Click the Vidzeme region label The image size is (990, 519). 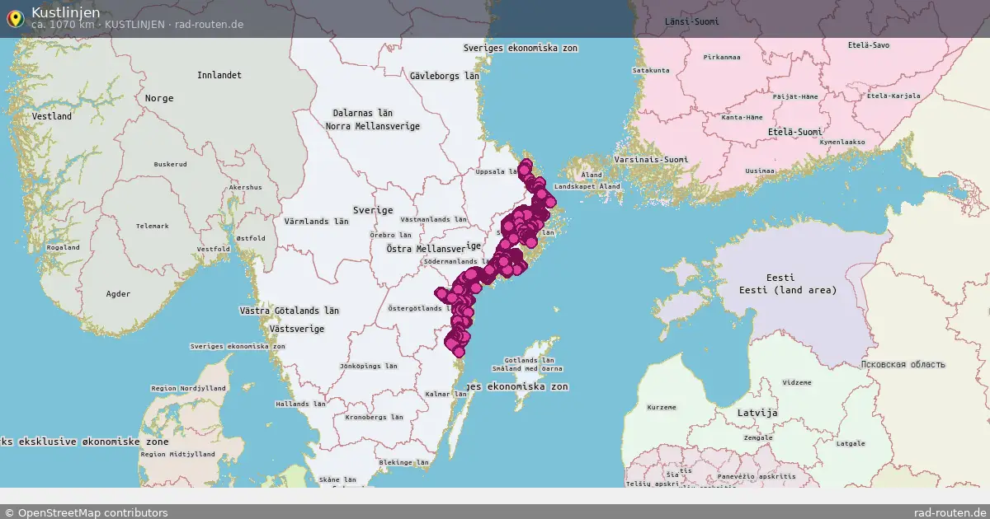[796, 382]
